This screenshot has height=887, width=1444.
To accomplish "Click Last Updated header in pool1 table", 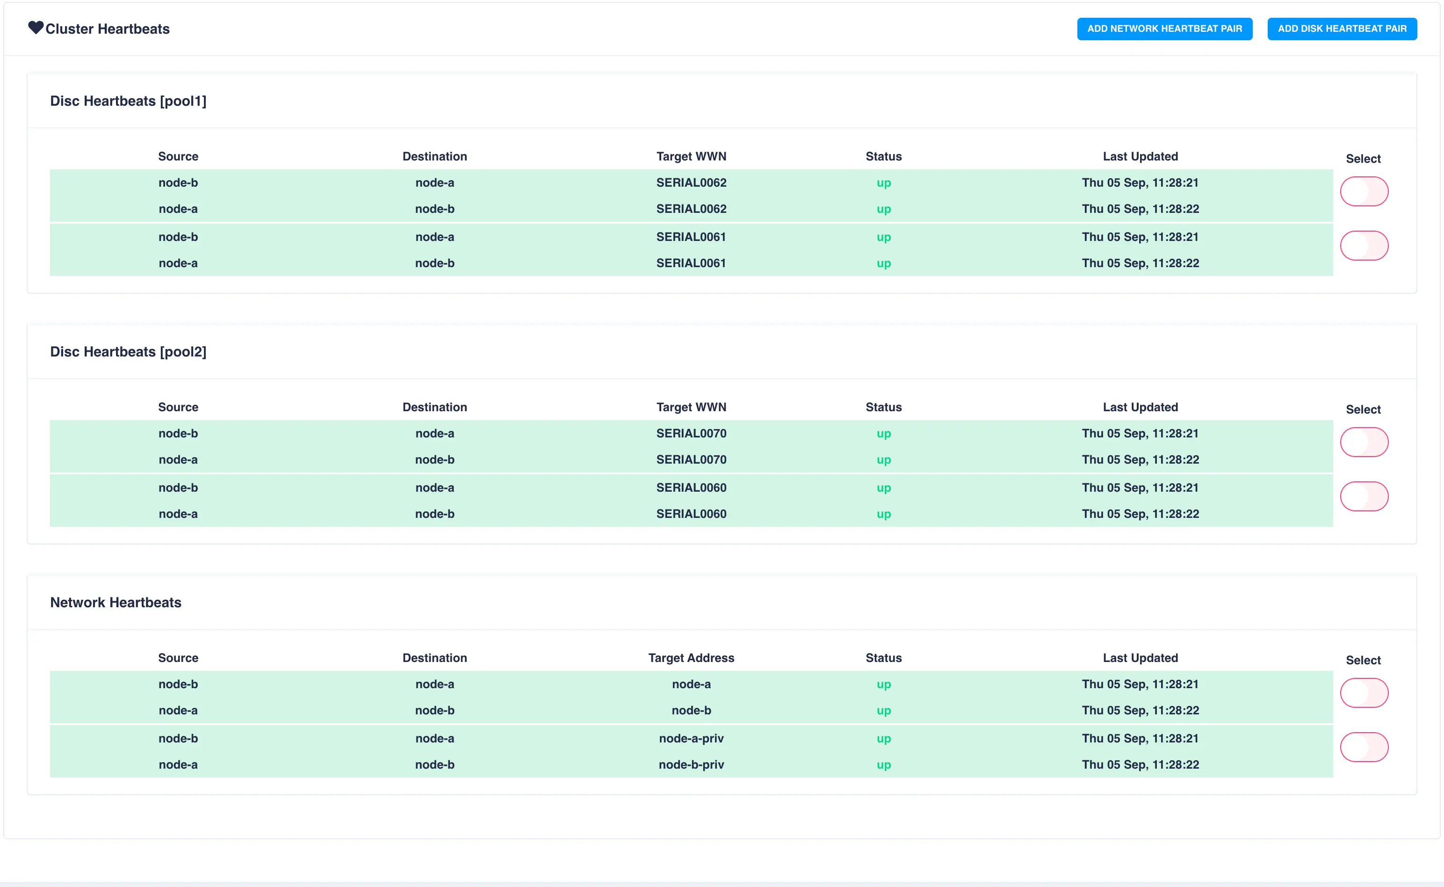I will [x=1141, y=156].
